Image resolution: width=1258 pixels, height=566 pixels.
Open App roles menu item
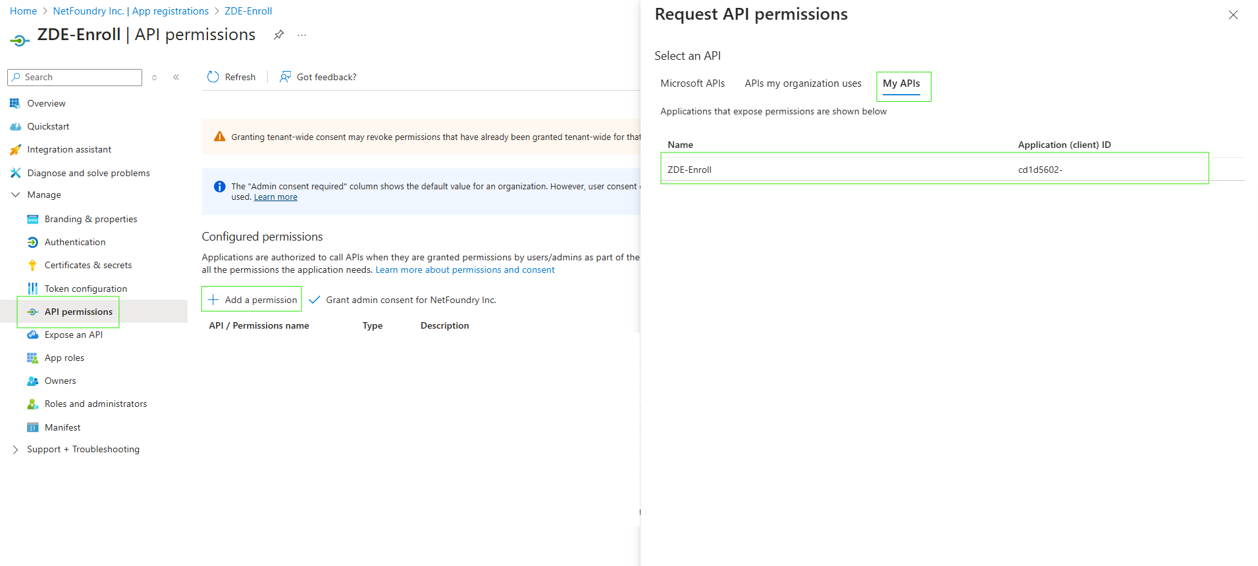tap(65, 358)
